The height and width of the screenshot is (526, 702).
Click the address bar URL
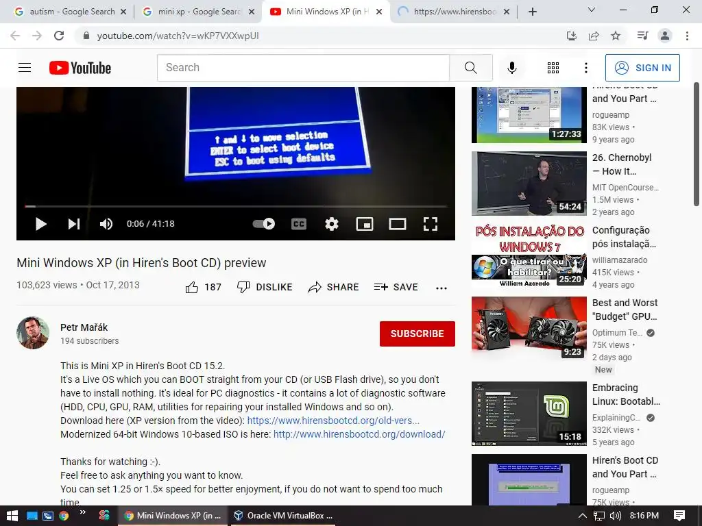178,36
